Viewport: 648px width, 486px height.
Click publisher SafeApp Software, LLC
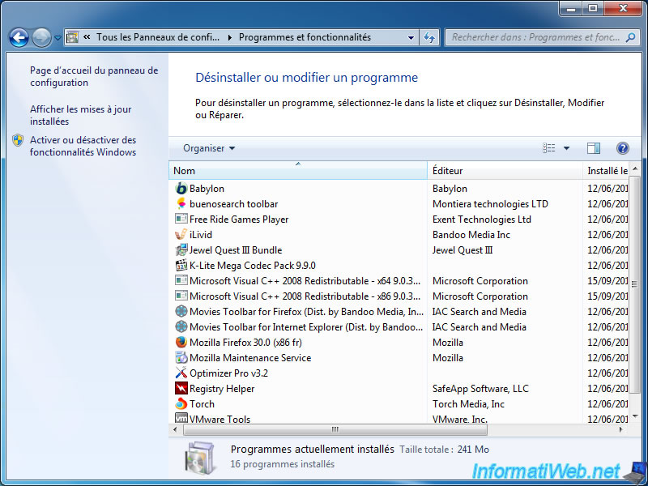pos(480,389)
